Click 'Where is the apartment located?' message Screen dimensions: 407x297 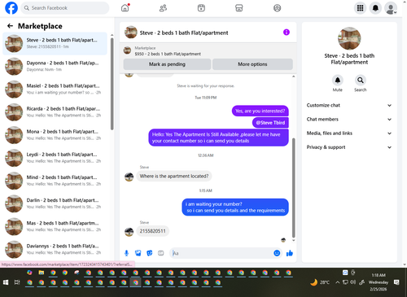click(x=174, y=177)
